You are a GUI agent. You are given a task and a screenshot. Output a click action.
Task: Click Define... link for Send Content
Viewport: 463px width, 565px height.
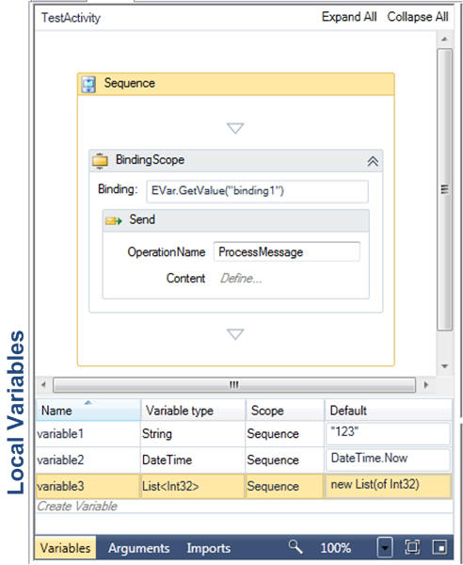(241, 278)
